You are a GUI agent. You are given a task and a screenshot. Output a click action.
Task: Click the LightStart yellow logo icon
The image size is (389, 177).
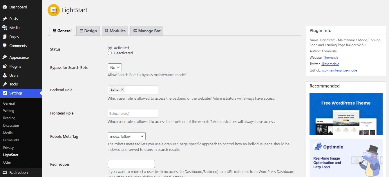53,10
